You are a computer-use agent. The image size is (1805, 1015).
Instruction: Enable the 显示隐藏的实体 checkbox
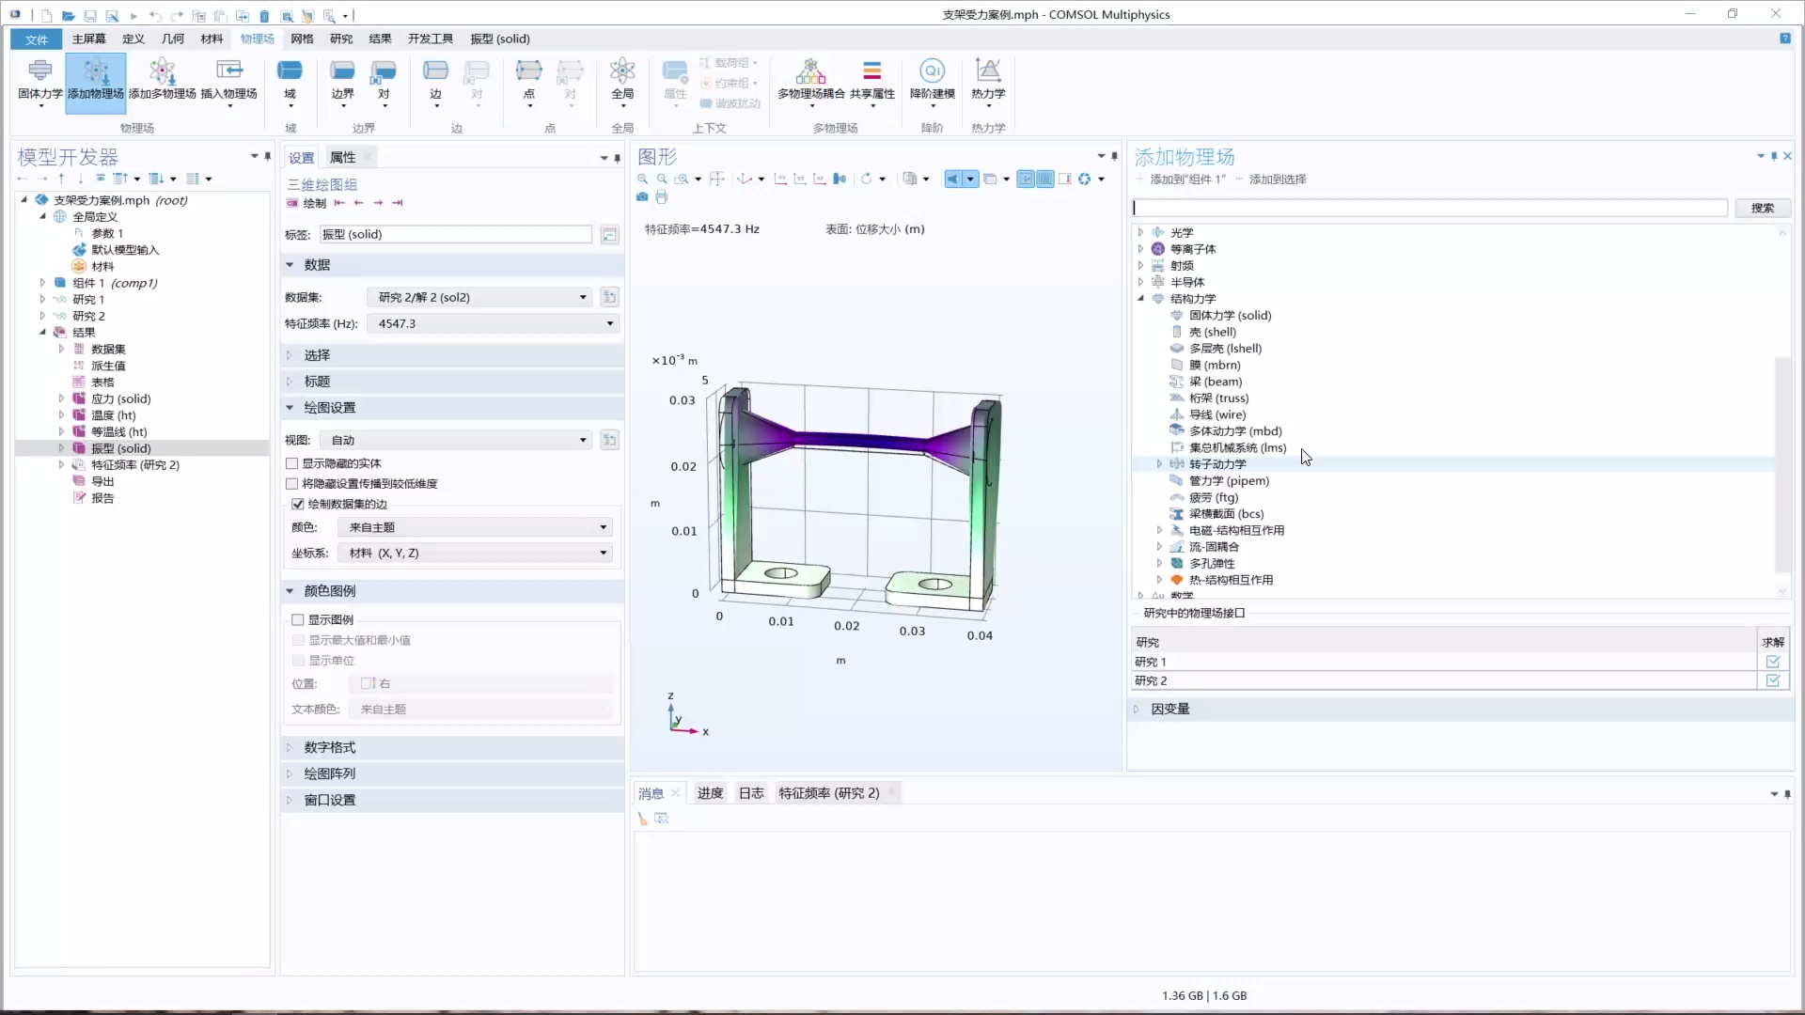(x=292, y=463)
